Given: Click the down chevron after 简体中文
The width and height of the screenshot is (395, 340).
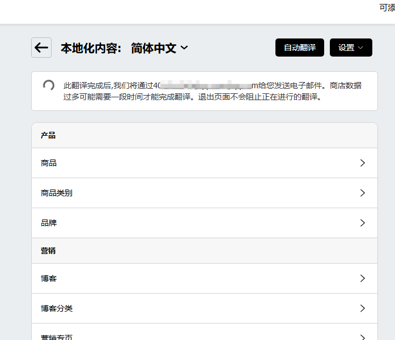Looking at the screenshot, I should tap(184, 49).
